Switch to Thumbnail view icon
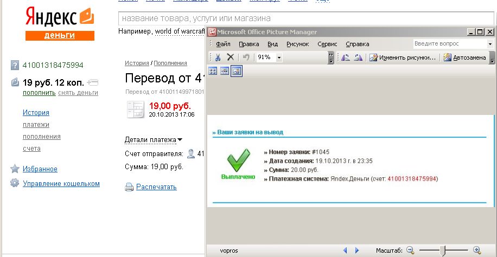Viewport: 497px width, 257px height. tap(213, 72)
